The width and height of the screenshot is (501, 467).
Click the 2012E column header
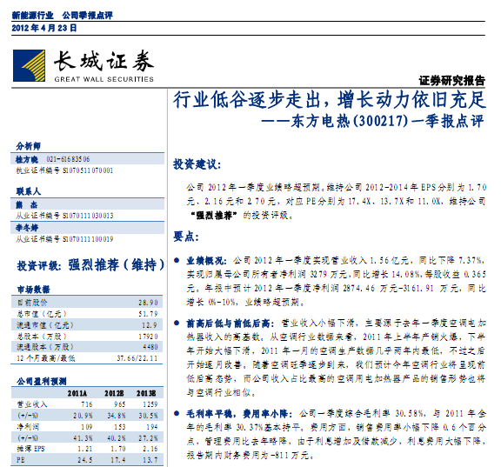click(114, 393)
